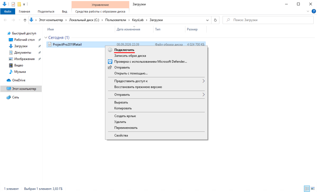Switch to details view icon
Viewport: 317px width, 192px height.
click(x=307, y=189)
